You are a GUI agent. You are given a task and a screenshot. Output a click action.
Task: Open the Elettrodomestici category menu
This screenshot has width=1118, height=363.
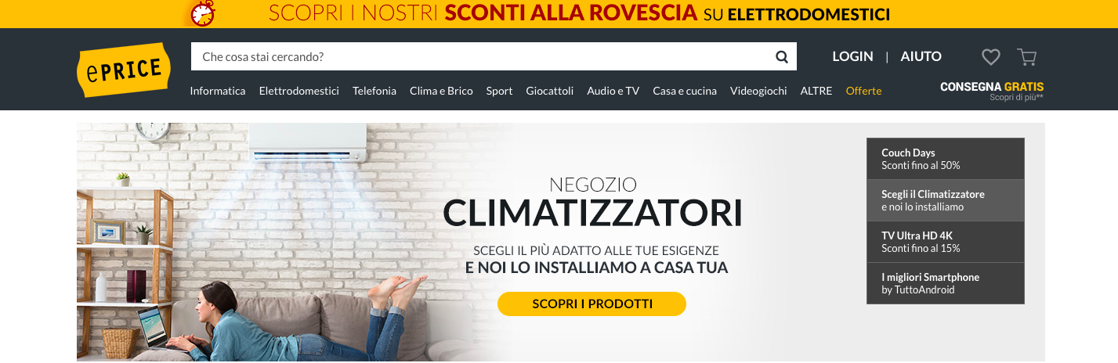[x=299, y=91]
